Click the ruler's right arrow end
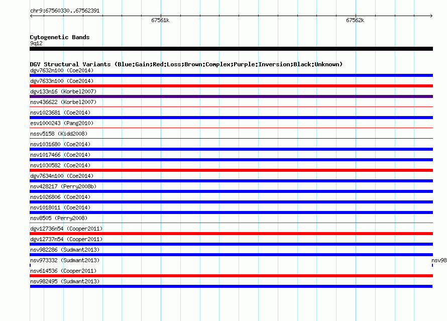Screen dimensions: 447x321 click(x=431, y=16)
